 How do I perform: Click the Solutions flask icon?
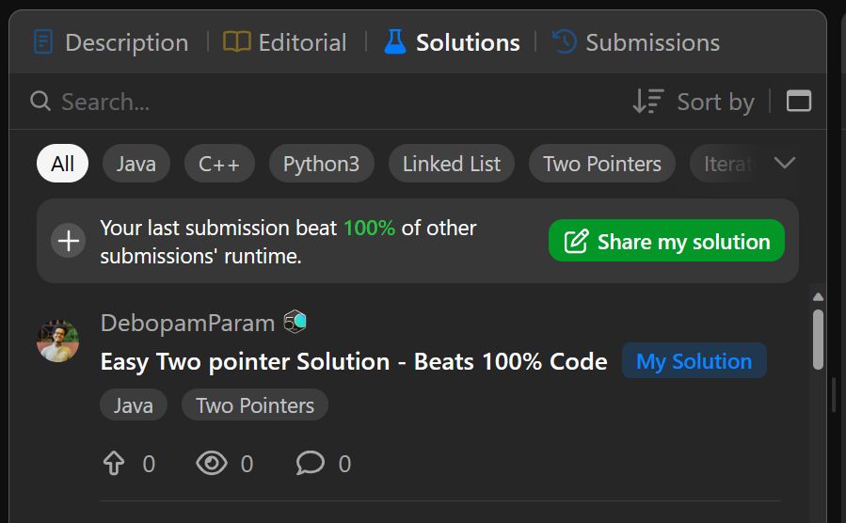click(x=395, y=42)
